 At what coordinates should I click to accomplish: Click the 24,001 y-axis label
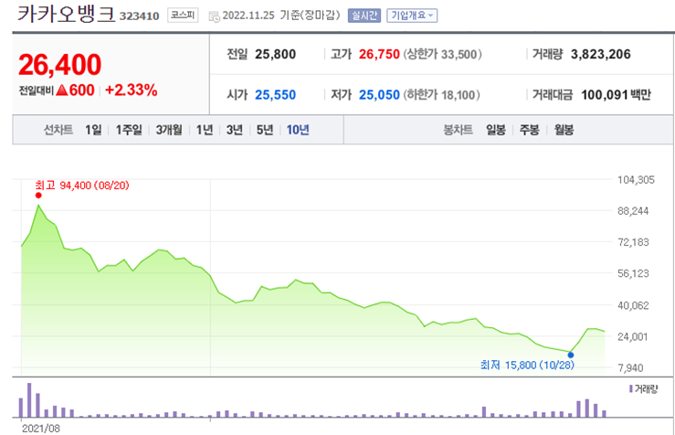(x=633, y=336)
